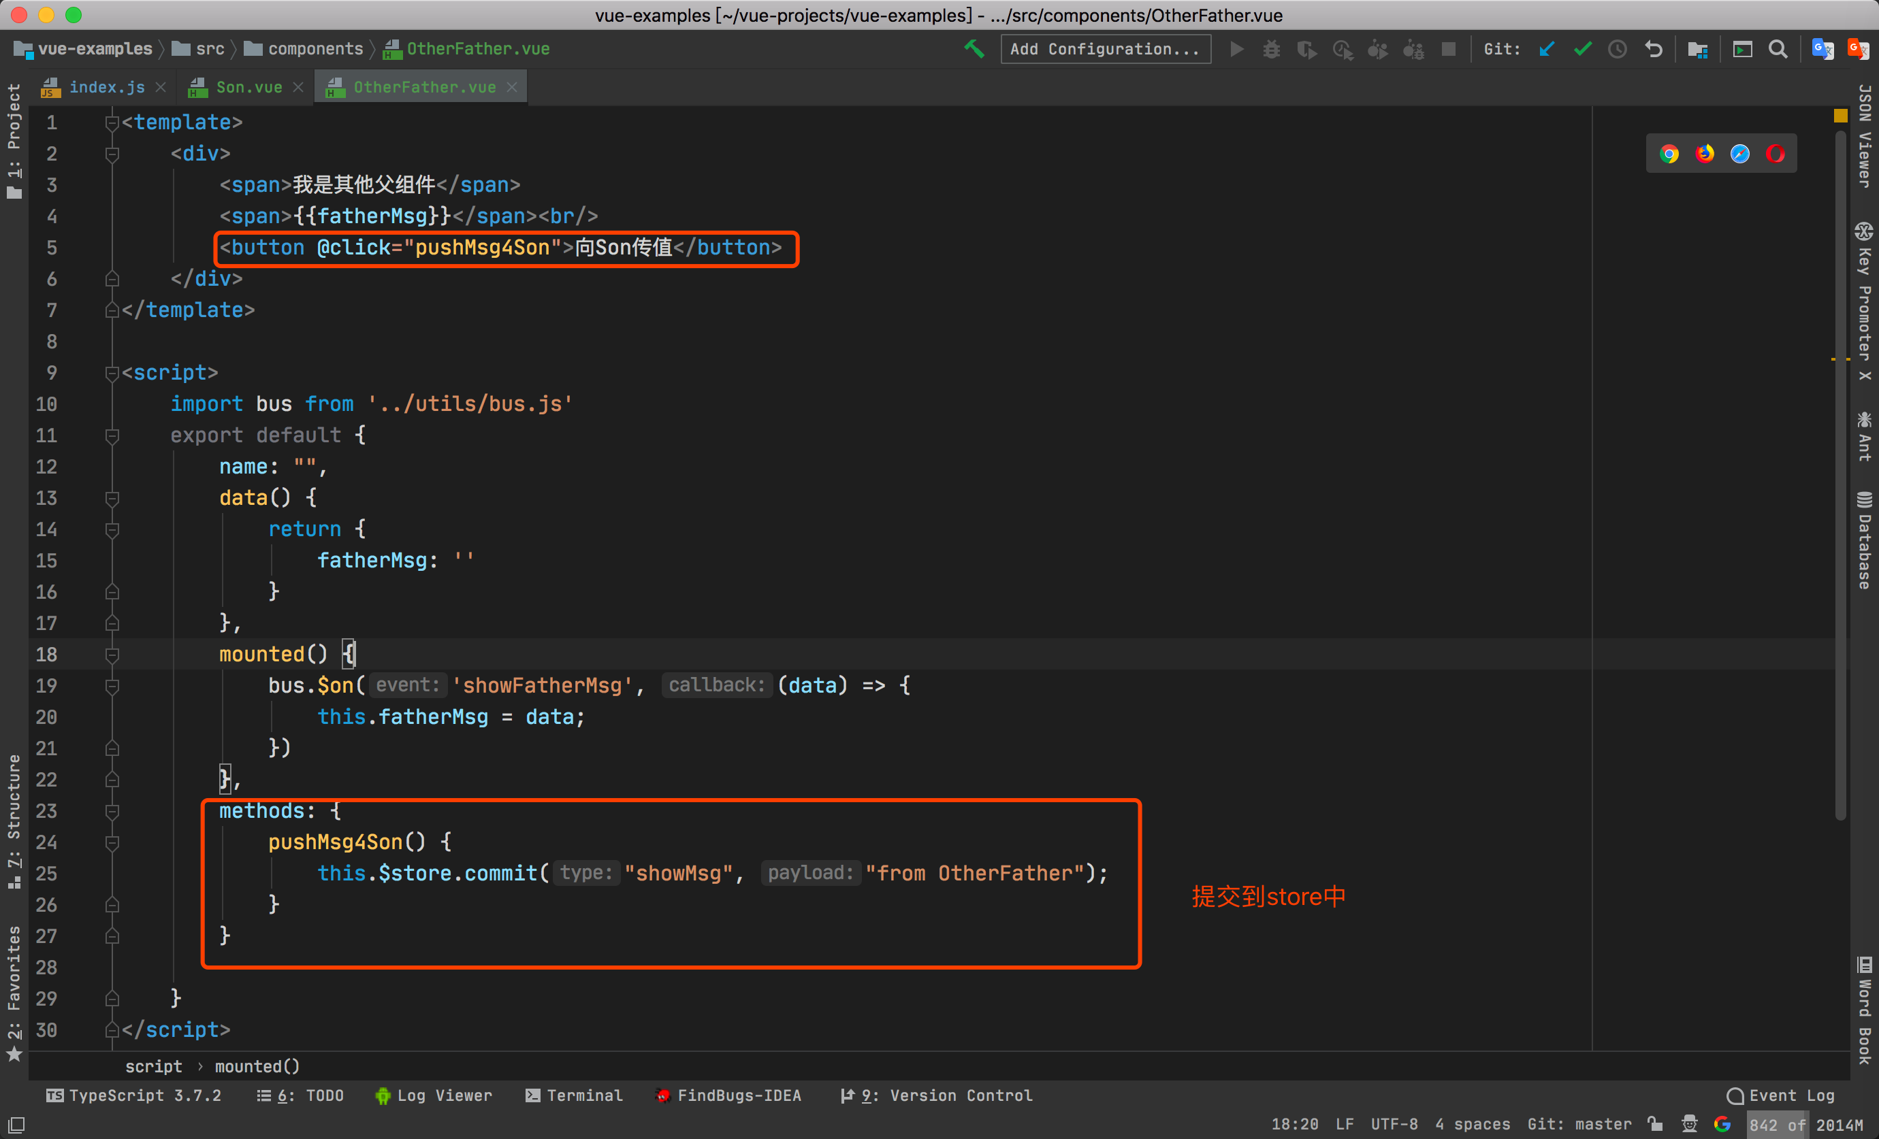Image resolution: width=1879 pixels, height=1139 pixels.
Task: Click the green Build Project hammer icon
Action: (974, 49)
